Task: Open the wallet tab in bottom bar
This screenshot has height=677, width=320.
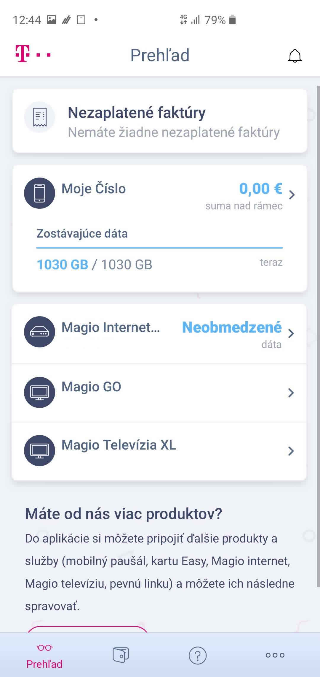Action: click(121, 655)
